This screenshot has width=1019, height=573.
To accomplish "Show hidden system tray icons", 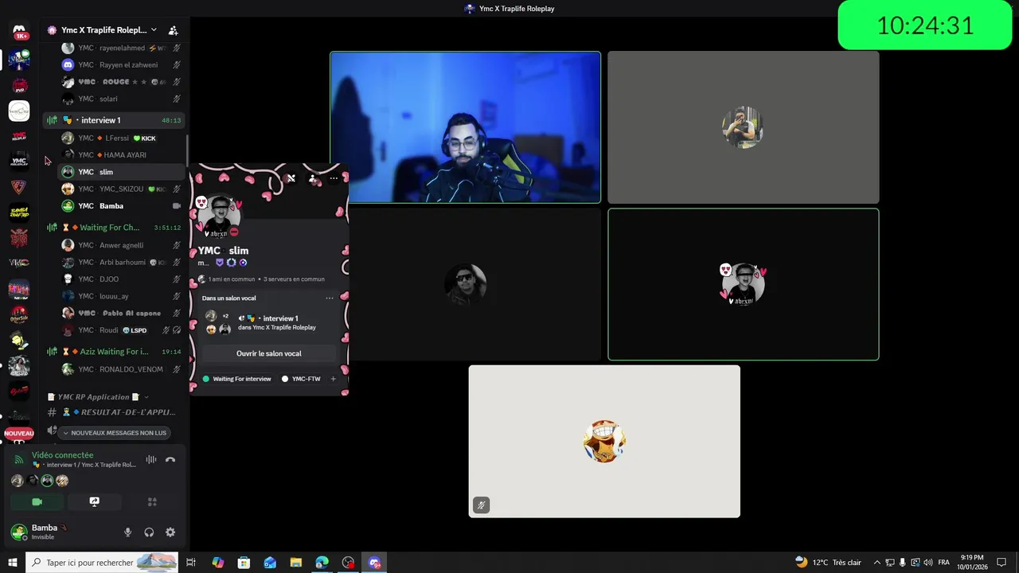I will (x=877, y=563).
